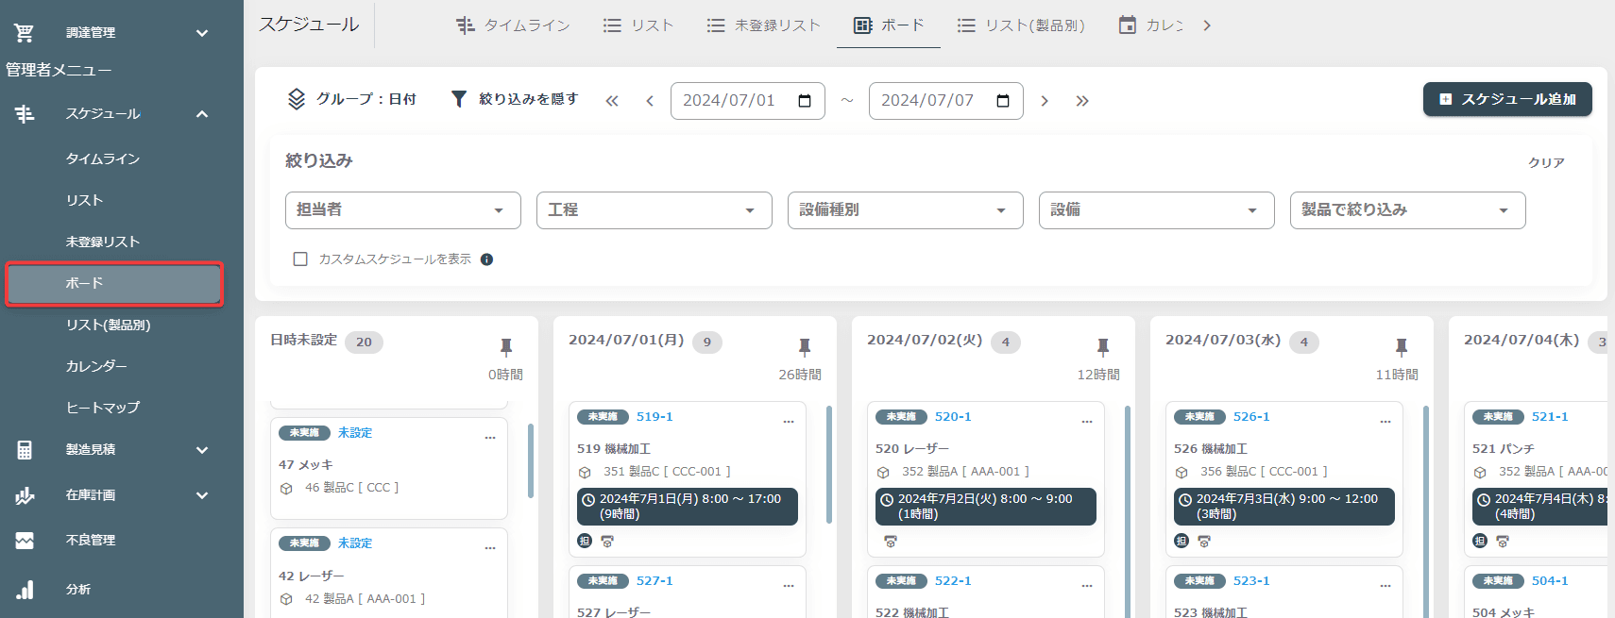This screenshot has height=618, width=1615.
Task: Click the end date field 2024/07/07
Action: point(946,101)
